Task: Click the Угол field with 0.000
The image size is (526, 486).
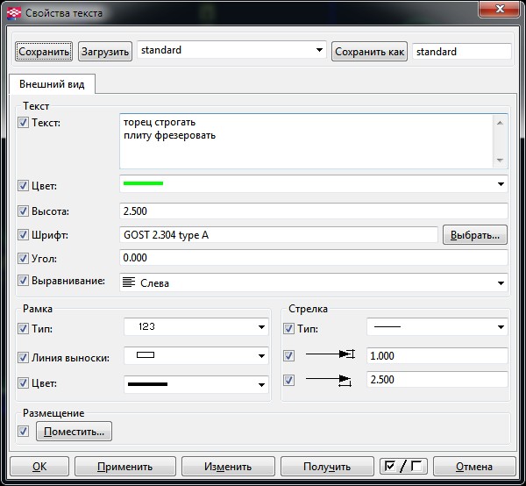Action: coord(314,258)
